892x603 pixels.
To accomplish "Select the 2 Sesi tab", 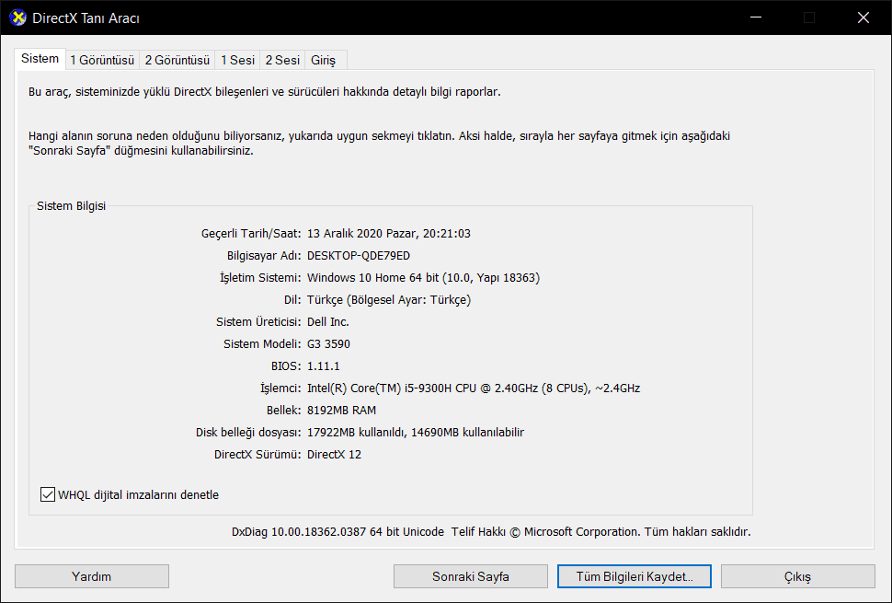I will pyautogui.click(x=282, y=60).
